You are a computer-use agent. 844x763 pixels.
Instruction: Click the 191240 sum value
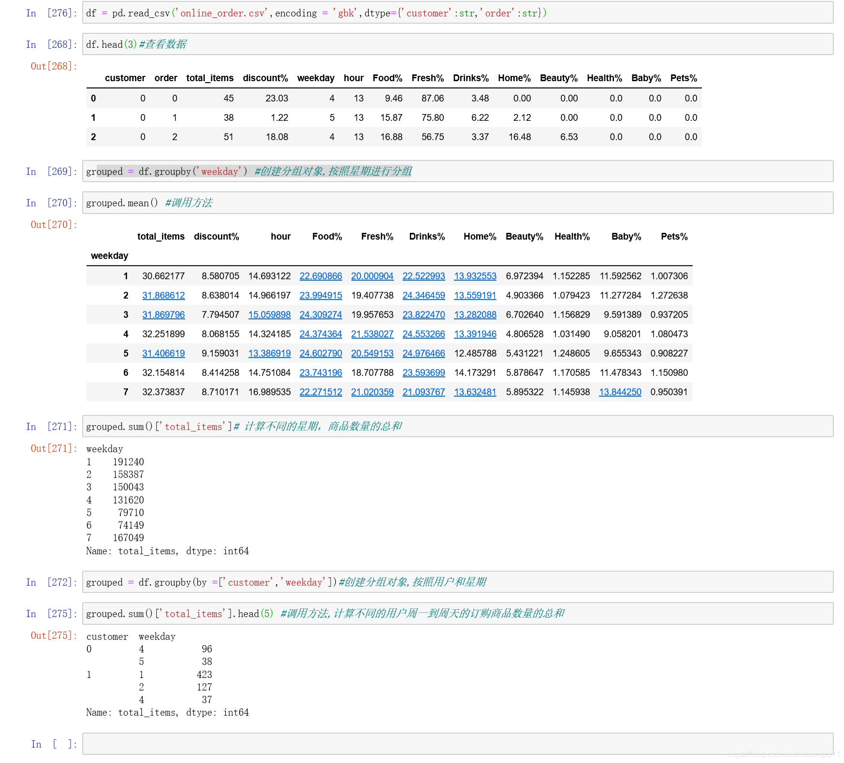(128, 462)
